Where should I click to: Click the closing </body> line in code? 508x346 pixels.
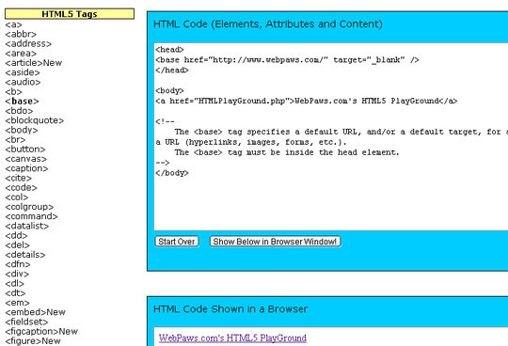coord(172,173)
